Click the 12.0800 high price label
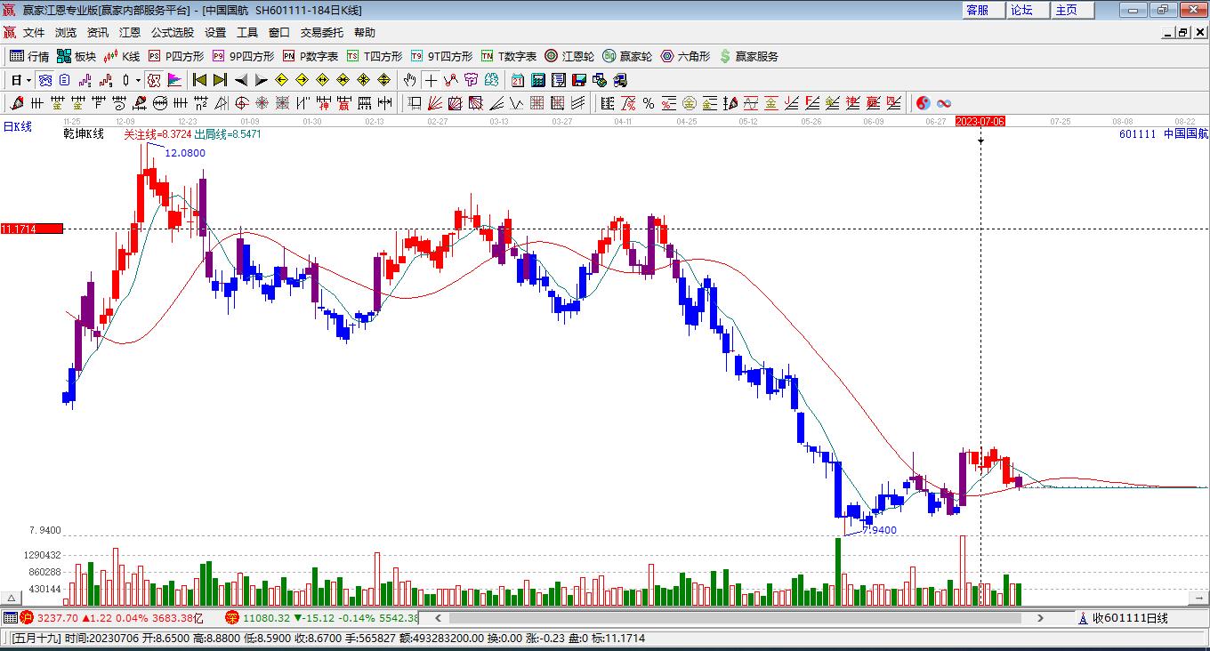Viewport: 1210px width, 651px height. pyautogui.click(x=185, y=153)
